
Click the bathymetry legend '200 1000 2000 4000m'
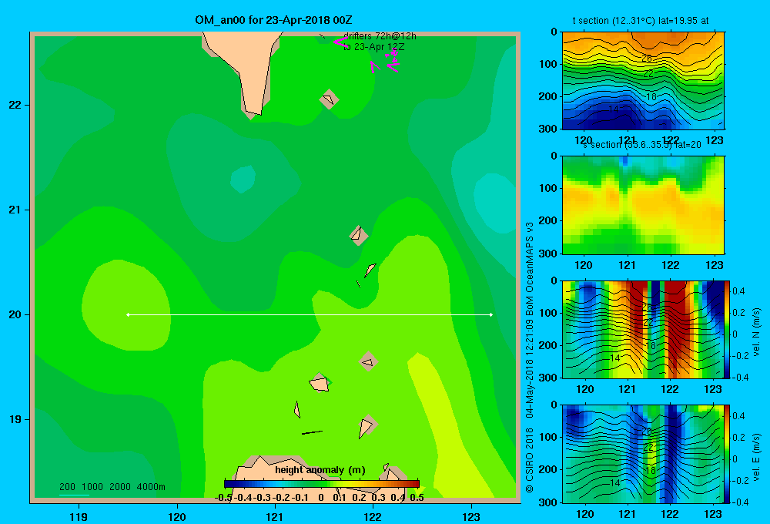click(x=112, y=487)
